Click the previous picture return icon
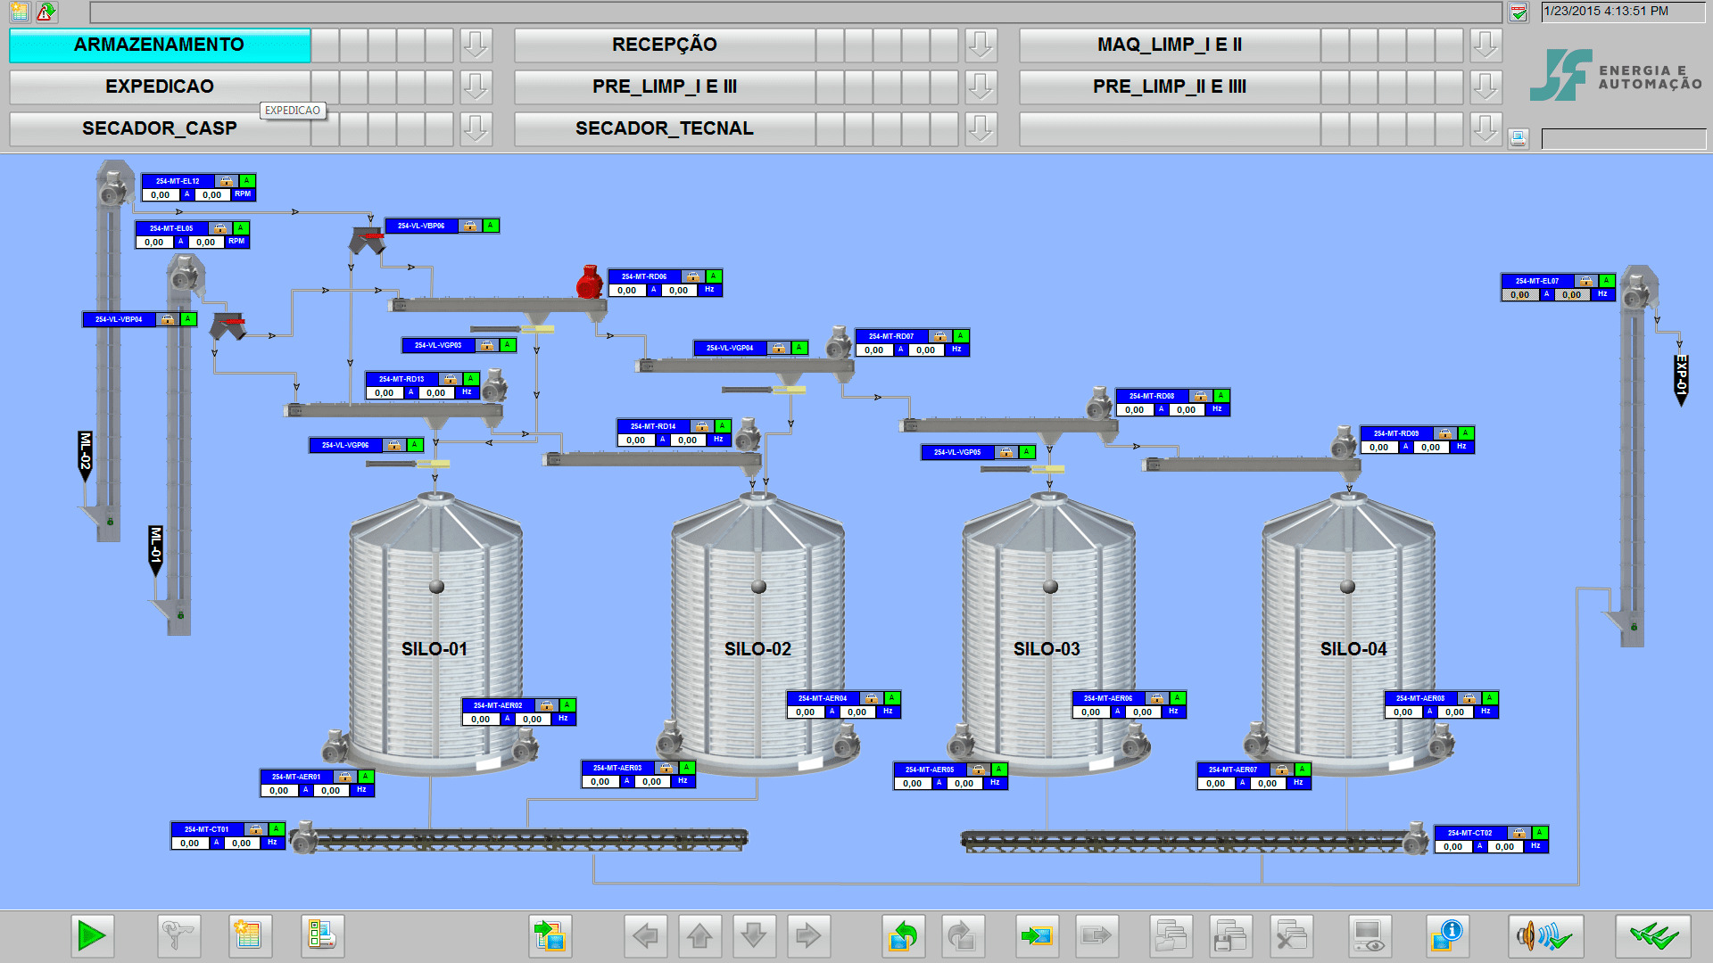The width and height of the screenshot is (1713, 963). [x=903, y=936]
